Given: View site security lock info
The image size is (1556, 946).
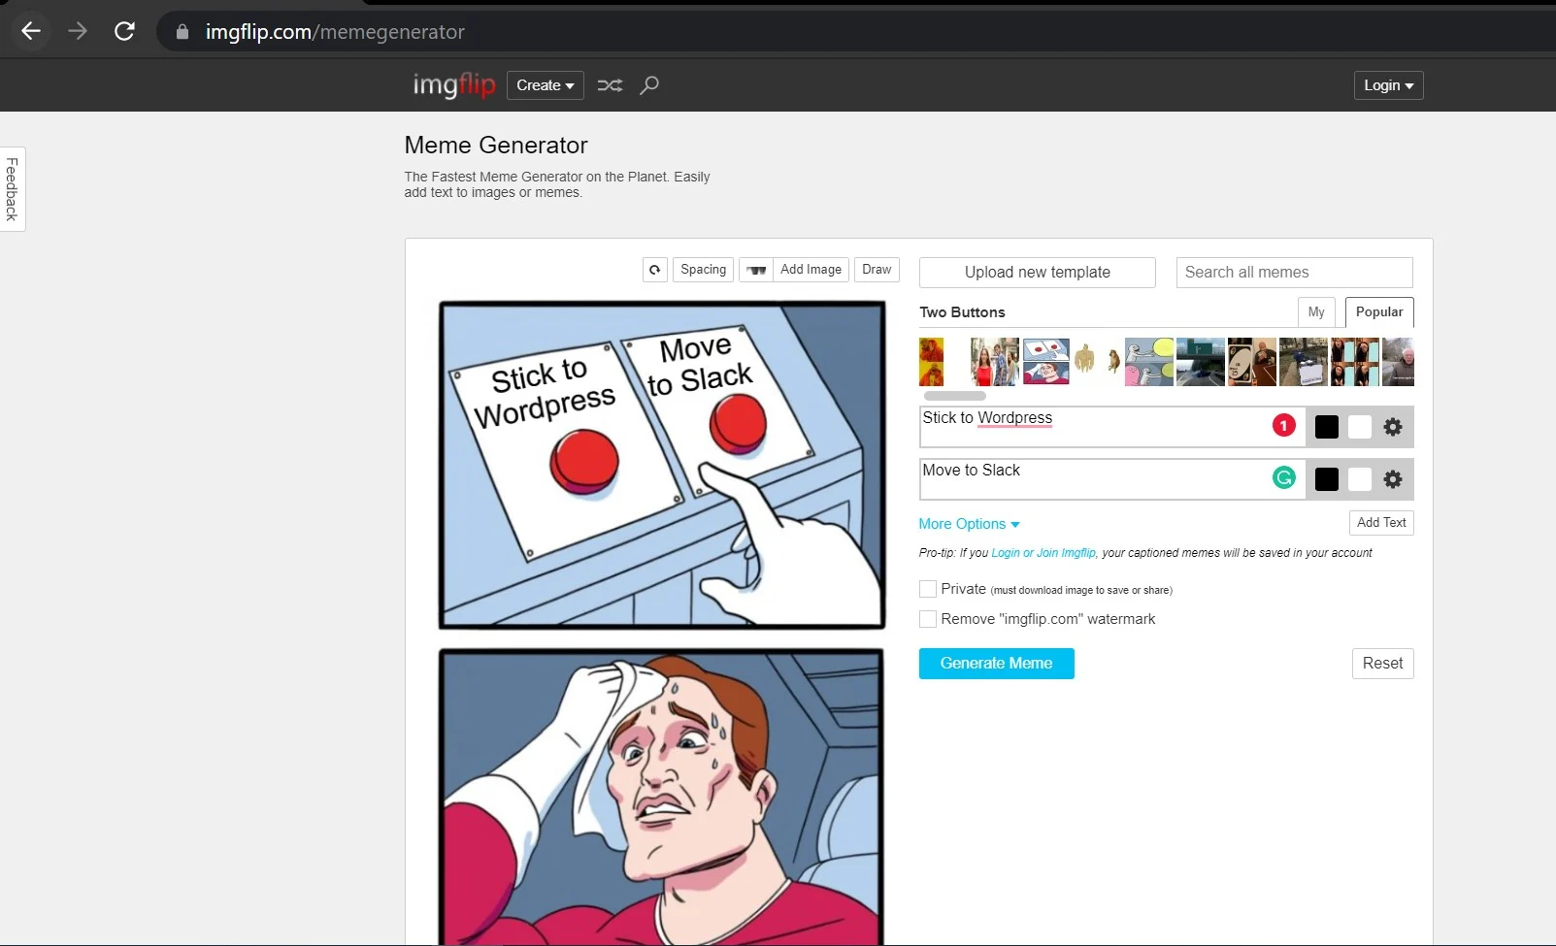Looking at the screenshot, I should (x=182, y=32).
